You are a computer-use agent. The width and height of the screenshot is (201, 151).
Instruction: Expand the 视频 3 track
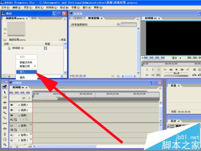[19, 105]
